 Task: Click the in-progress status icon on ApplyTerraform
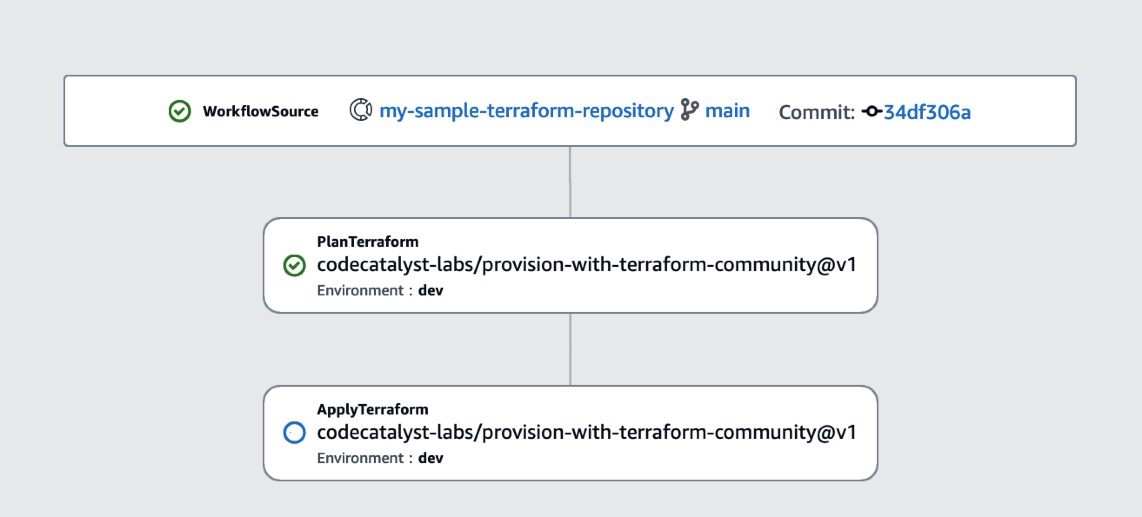294,433
